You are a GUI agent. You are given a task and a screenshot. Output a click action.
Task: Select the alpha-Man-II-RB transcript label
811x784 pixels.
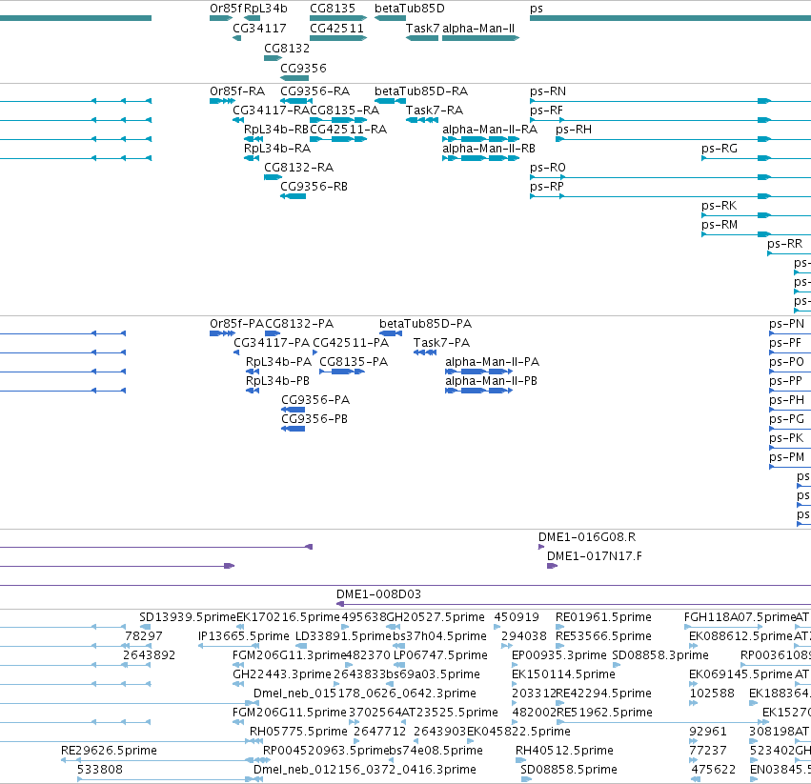[x=488, y=149]
